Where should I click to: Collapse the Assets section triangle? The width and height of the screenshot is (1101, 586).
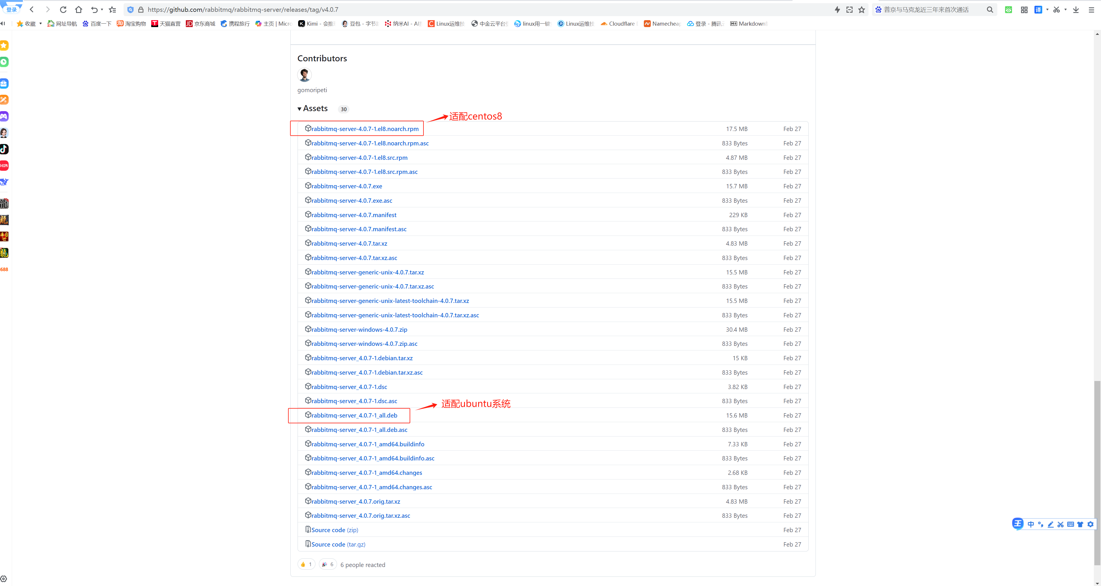point(300,109)
